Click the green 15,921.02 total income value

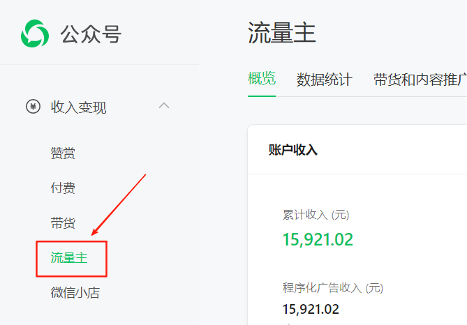[x=318, y=240]
